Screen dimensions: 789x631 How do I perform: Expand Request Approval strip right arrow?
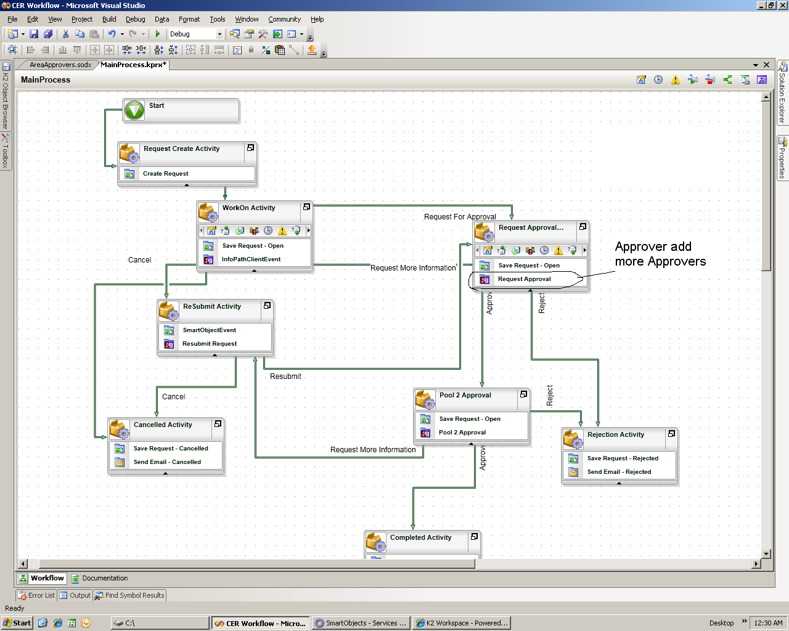pyautogui.click(x=584, y=250)
